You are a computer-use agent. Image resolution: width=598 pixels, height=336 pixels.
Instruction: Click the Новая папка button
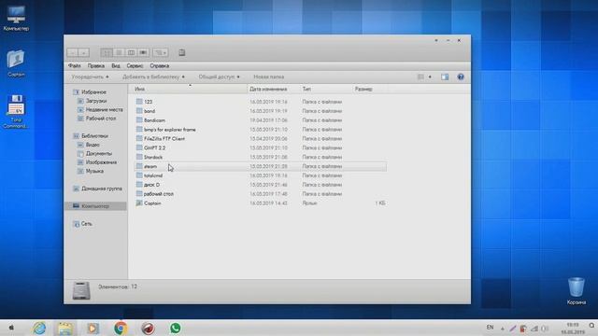click(x=269, y=77)
